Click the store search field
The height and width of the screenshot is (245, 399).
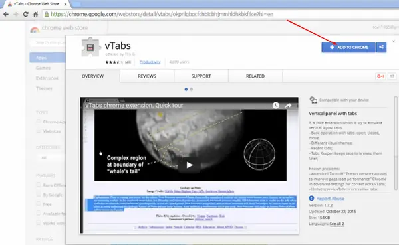tap(48, 42)
